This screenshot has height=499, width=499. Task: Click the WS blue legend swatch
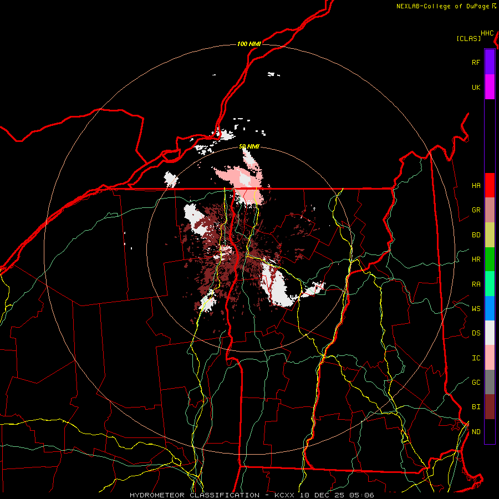pyautogui.click(x=490, y=308)
